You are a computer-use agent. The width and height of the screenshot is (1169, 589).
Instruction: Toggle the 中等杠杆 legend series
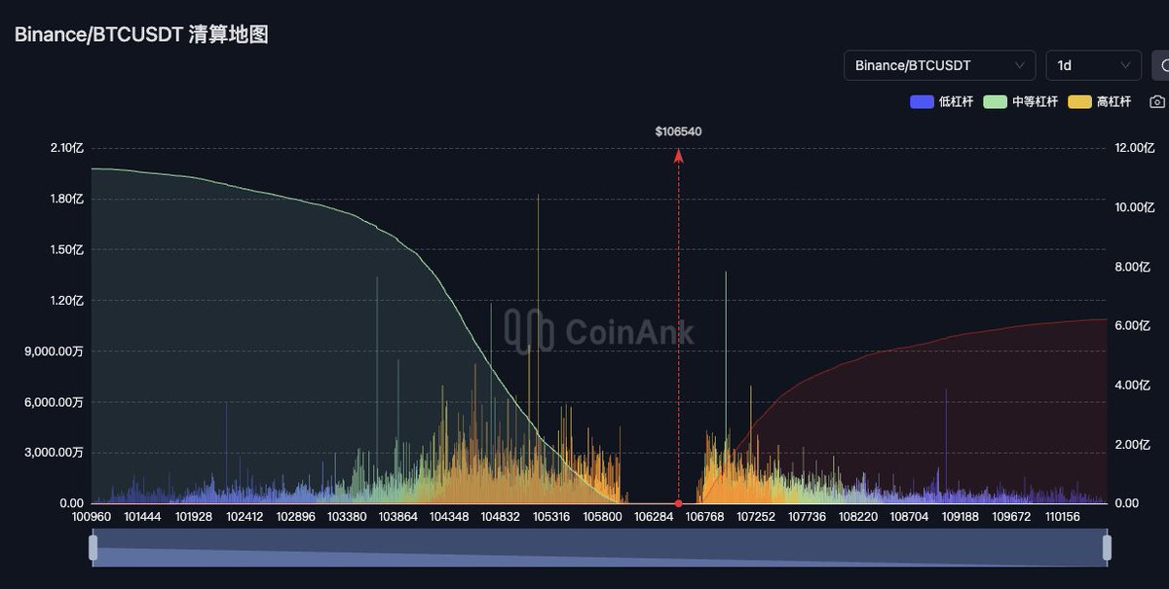click(1021, 101)
